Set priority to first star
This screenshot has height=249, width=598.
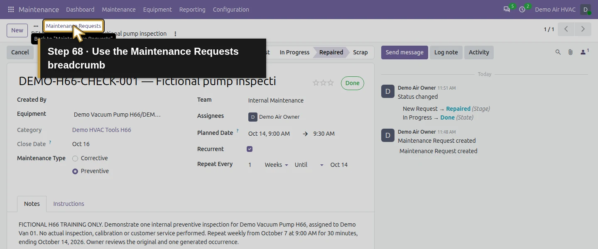[x=316, y=83]
